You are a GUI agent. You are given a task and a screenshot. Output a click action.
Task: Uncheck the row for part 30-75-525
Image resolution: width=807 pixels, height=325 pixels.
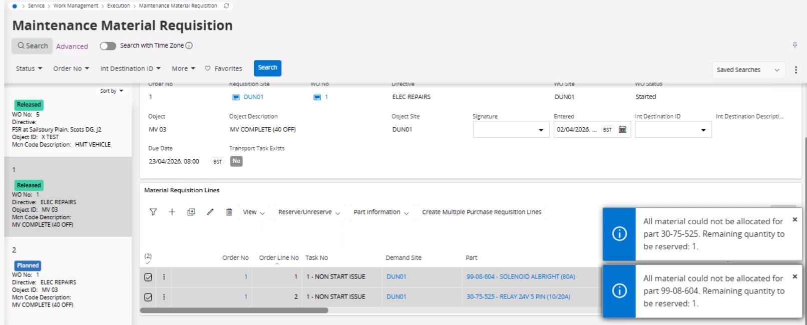(x=148, y=297)
